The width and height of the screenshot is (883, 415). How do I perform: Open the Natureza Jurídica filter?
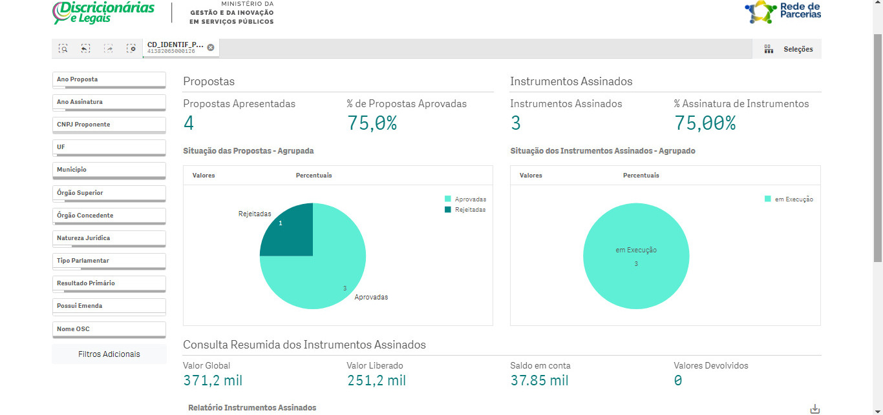(x=109, y=239)
